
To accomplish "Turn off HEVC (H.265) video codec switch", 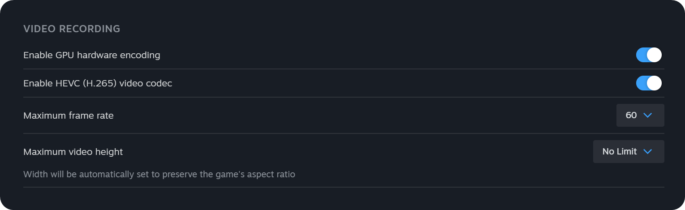I will 649,83.
